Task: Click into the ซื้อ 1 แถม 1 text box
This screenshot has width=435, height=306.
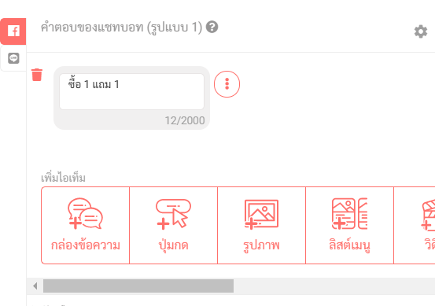Action: [132, 91]
